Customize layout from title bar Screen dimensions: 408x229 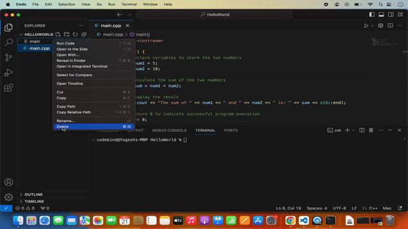pos(400,15)
